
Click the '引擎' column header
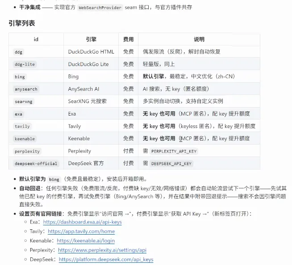91,39
